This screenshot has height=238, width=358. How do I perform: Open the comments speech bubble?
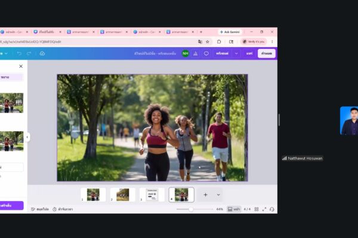click(206, 54)
